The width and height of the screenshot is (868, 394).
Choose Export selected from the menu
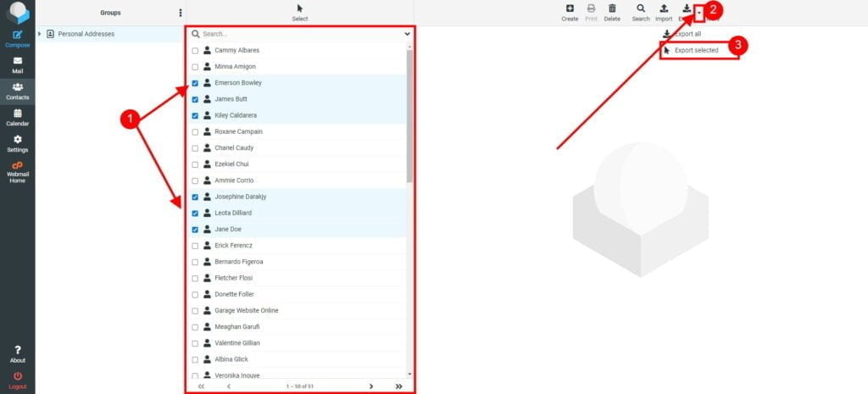click(698, 50)
